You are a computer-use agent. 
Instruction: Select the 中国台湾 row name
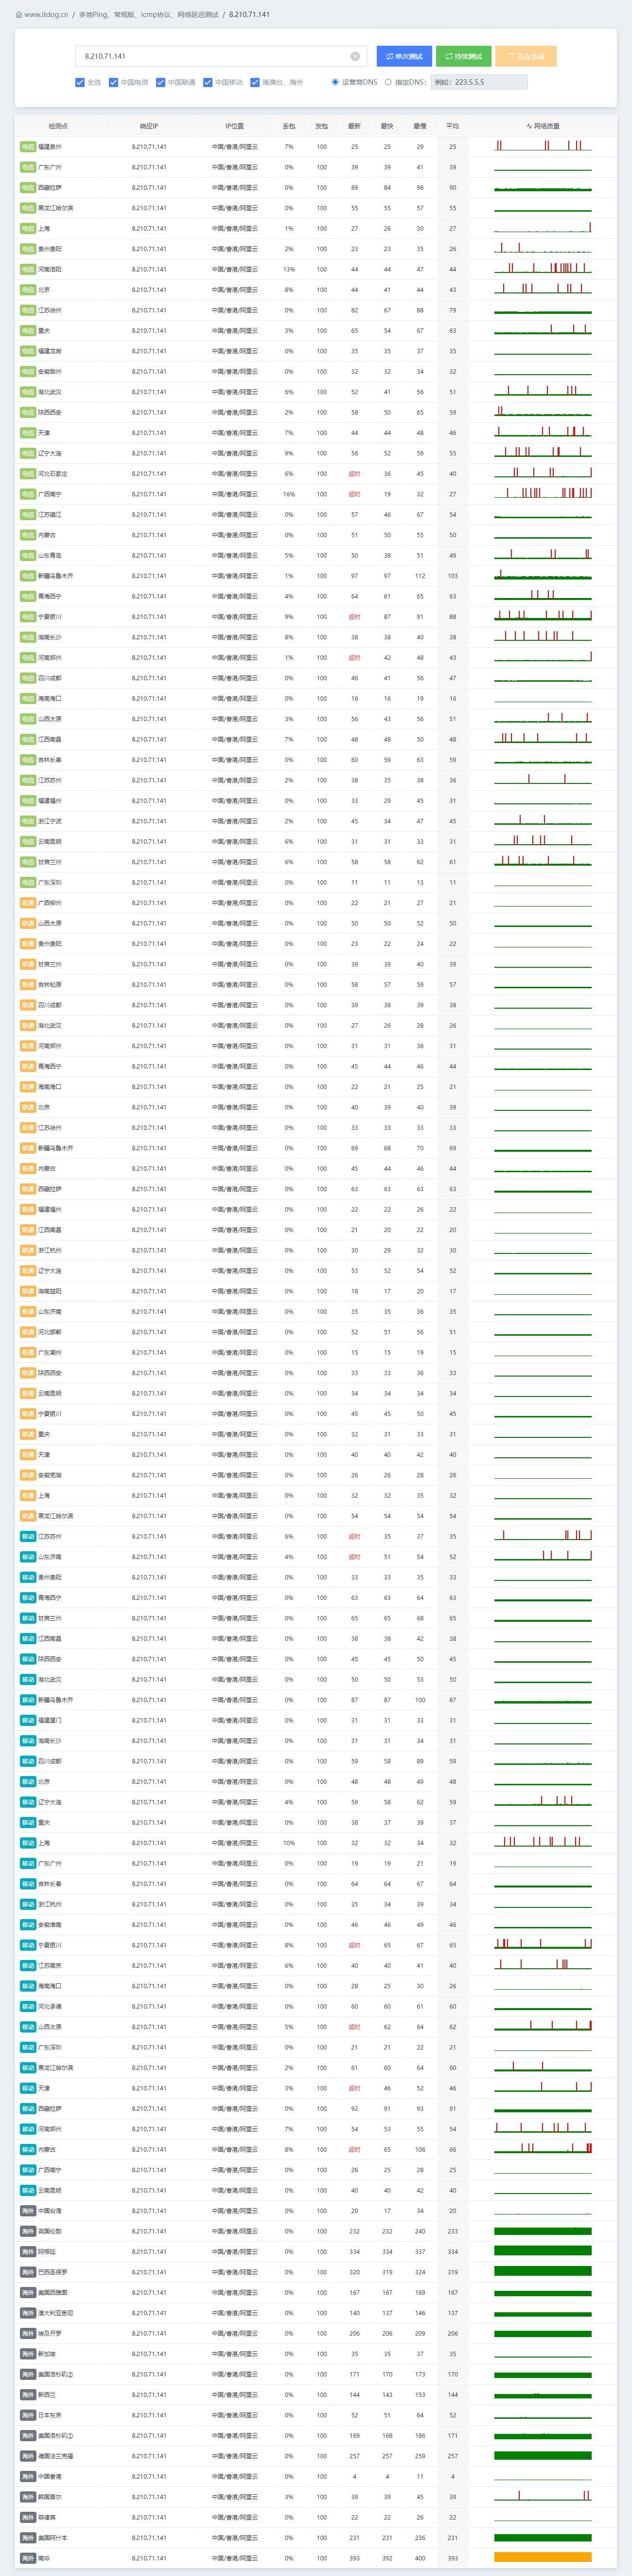50,2211
